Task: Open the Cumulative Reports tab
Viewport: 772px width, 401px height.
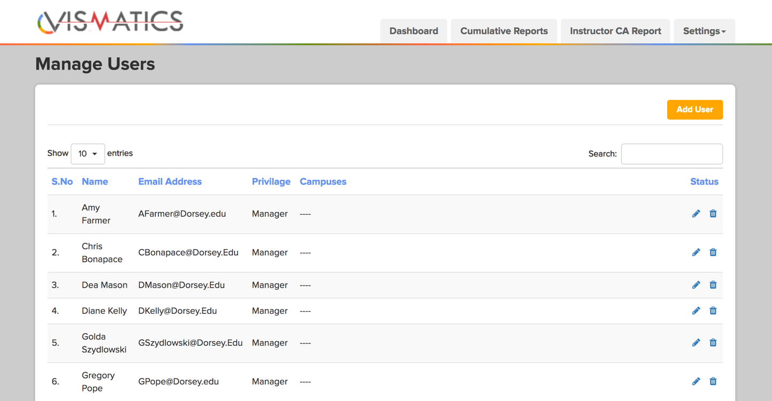Action: pos(504,31)
